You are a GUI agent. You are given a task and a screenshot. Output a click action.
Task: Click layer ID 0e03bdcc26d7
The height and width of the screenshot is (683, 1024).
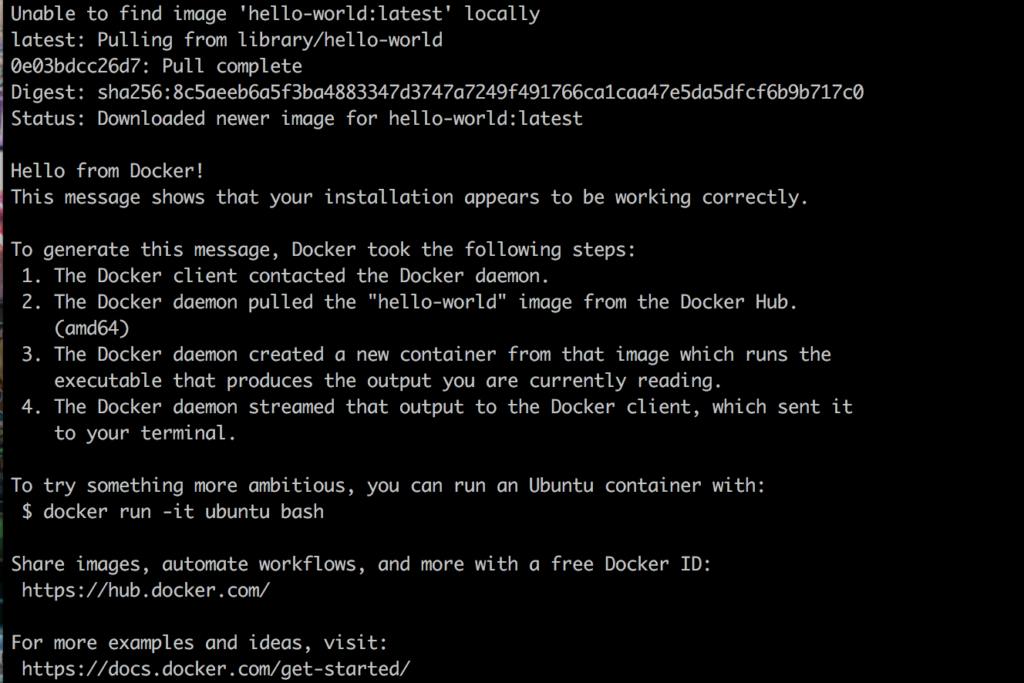76,66
